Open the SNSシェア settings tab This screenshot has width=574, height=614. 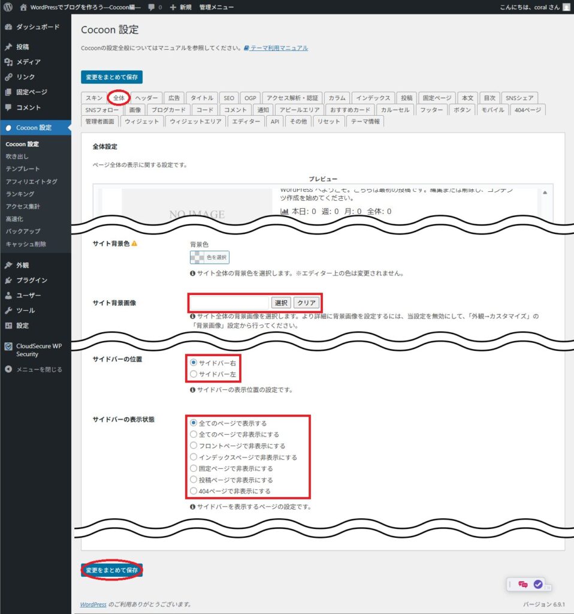(x=519, y=98)
